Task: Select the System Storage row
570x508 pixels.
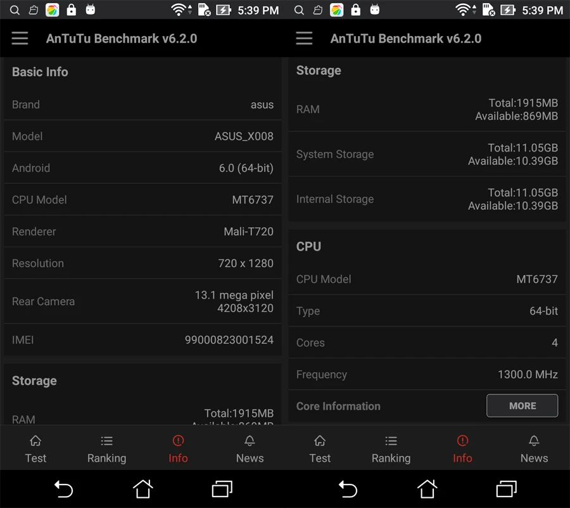Action: point(427,154)
